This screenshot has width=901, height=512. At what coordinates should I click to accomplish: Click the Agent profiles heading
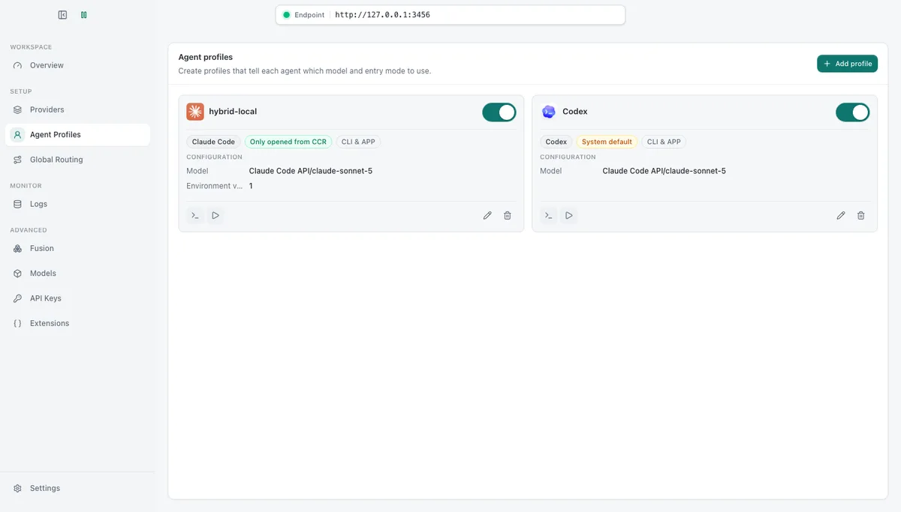(206, 57)
